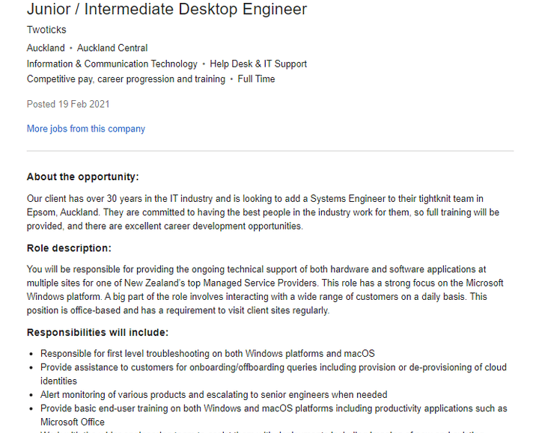Click the Responsibilities will include heading
This screenshot has height=433, width=542.
click(97, 333)
